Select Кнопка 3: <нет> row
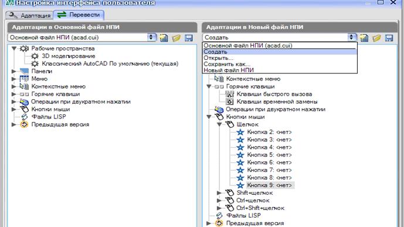Screen dimensions: 404x227 click(x=269, y=140)
